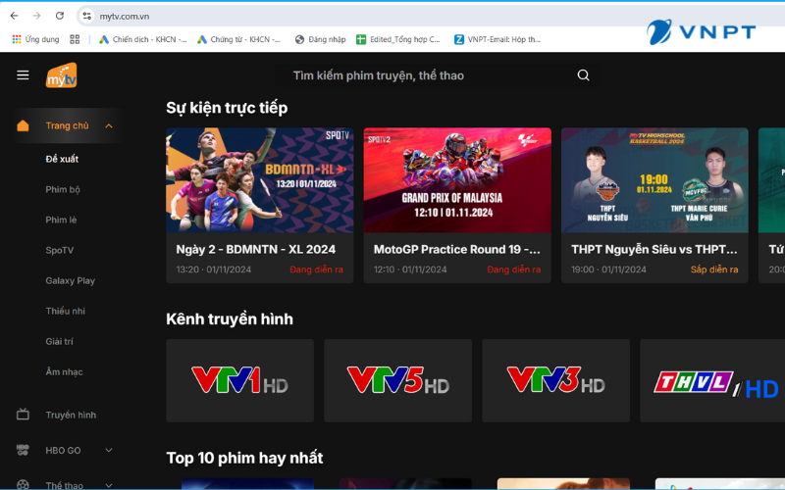The width and height of the screenshot is (785, 490).
Task: Open the Đăng nhập bookmark
Action: click(x=321, y=39)
